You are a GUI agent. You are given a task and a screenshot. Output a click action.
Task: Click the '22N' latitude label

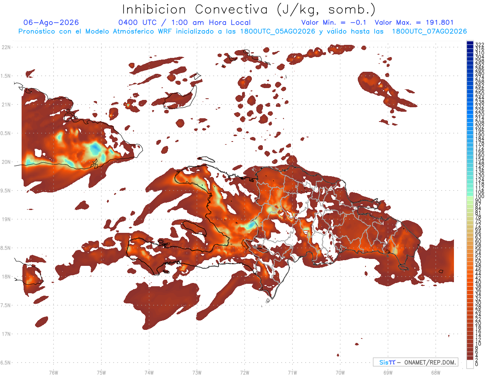(x=7, y=47)
